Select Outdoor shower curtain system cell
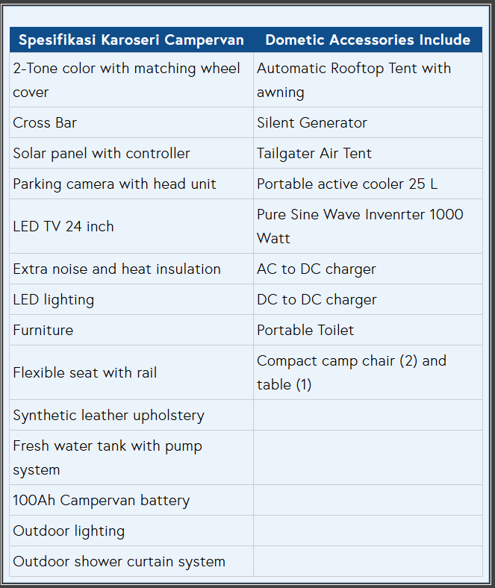Screen dimensions: 495x588 pyautogui.click(x=131, y=561)
